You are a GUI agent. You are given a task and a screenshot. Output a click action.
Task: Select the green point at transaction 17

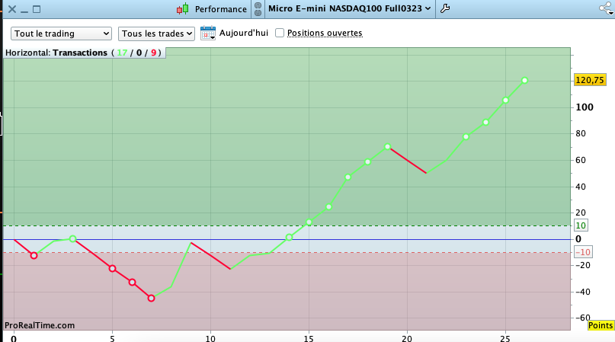348,177
